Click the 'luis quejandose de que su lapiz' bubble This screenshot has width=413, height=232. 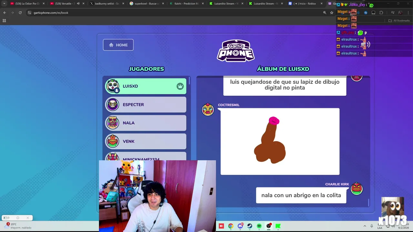(x=285, y=86)
